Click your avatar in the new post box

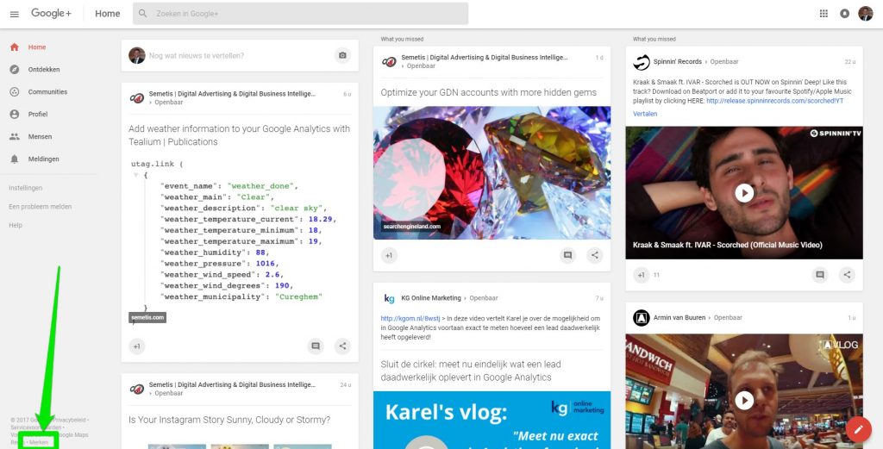[137, 55]
